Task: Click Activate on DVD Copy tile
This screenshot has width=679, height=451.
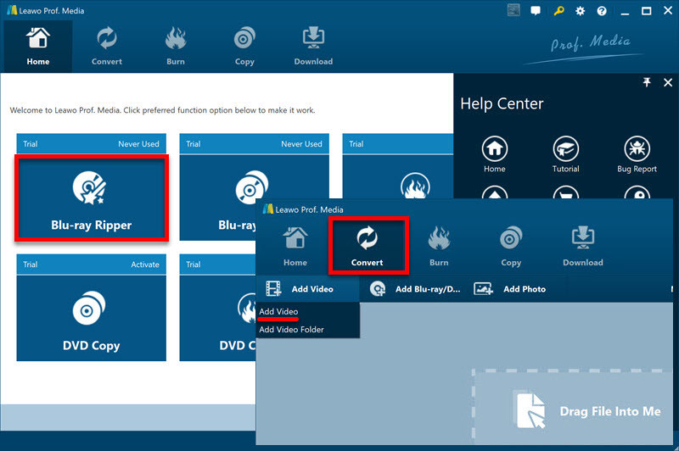Action: [x=145, y=264]
